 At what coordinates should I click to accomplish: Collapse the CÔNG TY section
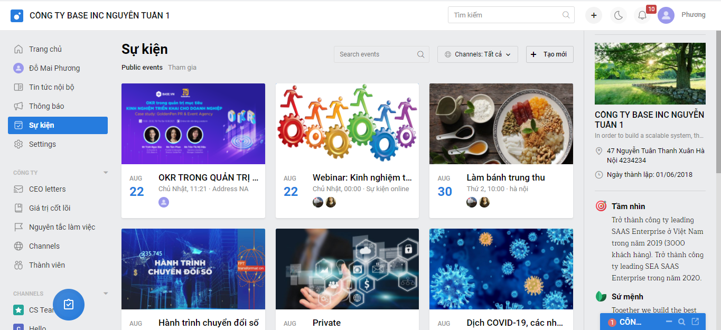(106, 173)
